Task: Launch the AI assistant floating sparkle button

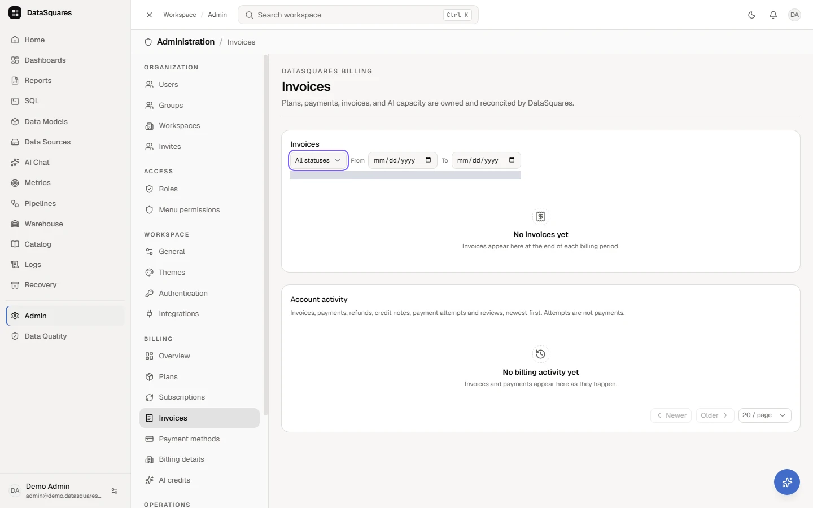Action: tap(786, 482)
